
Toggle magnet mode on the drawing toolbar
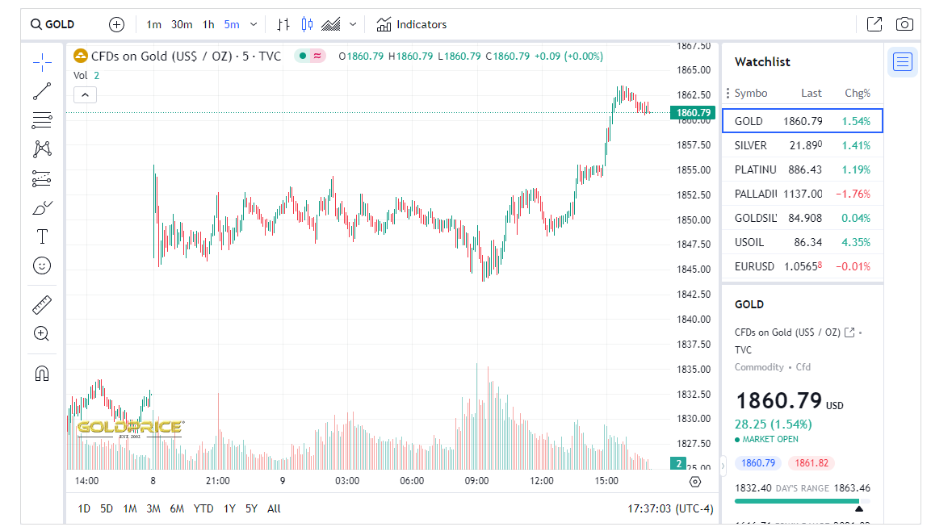[42, 373]
